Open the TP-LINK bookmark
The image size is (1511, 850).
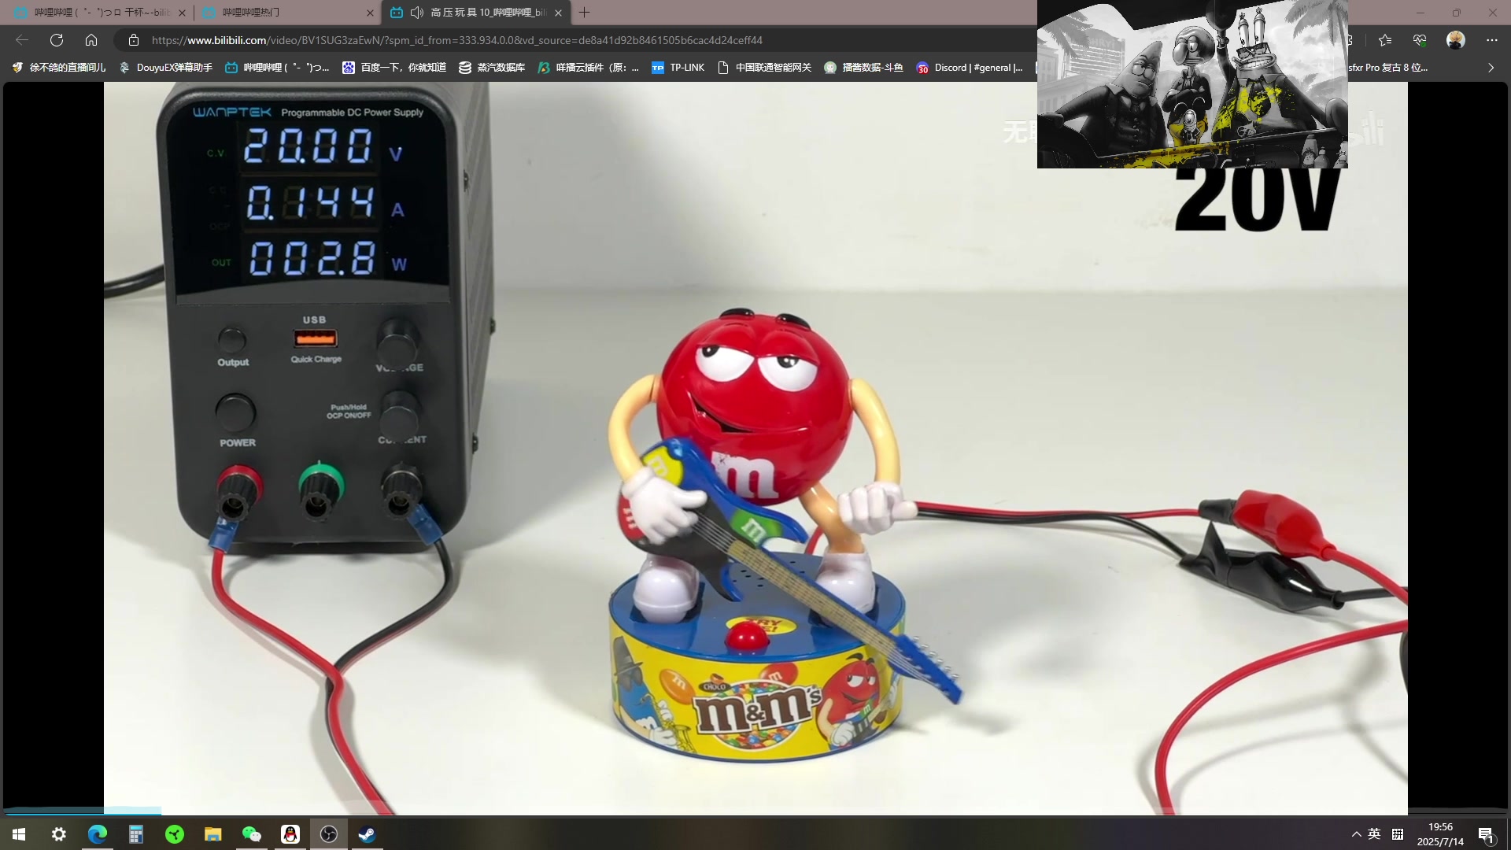678,68
